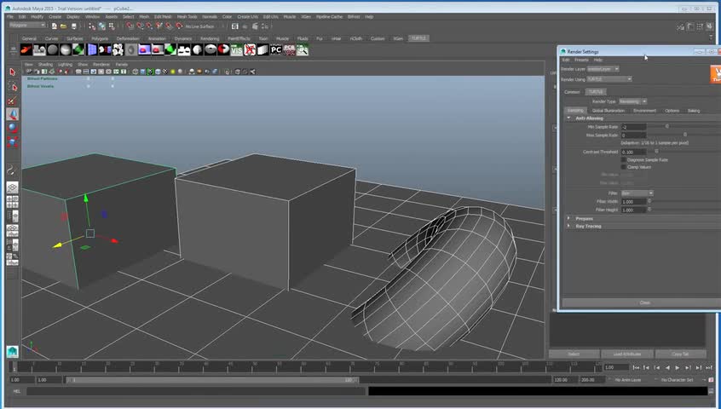Open the Mesh Tools menu
The width and height of the screenshot is (721, 409).
pyautogui.click(x=187, y=16)
